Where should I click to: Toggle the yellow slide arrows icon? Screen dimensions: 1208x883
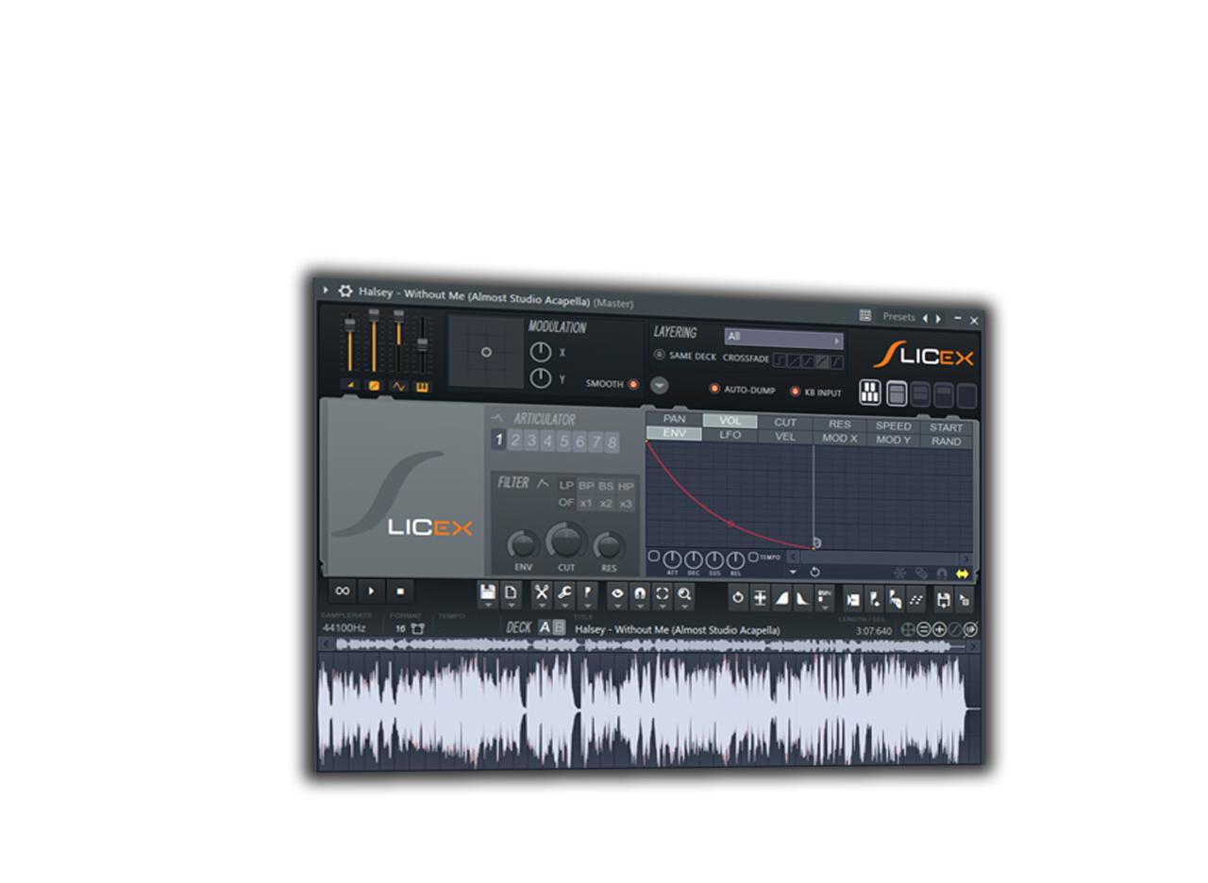963,573
